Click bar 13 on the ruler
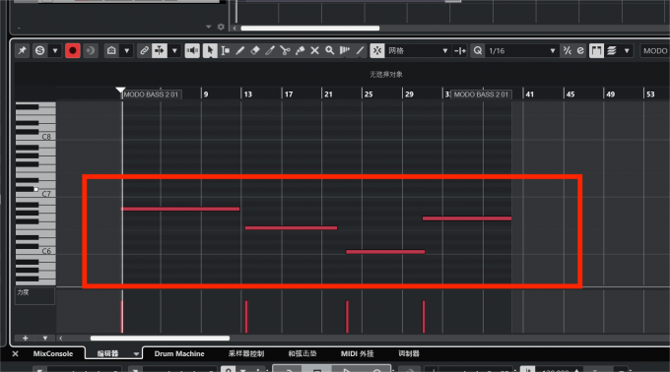670x372 pixels. (x=248, y=94)
